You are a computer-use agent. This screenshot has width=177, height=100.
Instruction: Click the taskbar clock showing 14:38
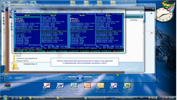tap(171, 98)
